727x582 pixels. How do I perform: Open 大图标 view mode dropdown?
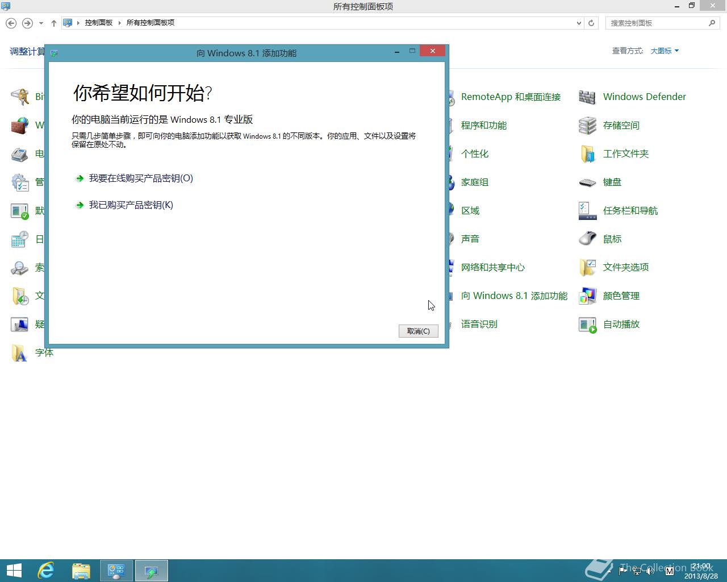tap(665, 51)
